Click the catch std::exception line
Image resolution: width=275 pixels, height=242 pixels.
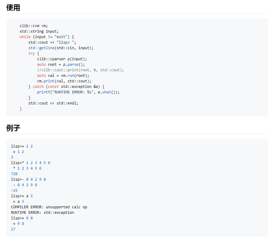pos(66,87)
